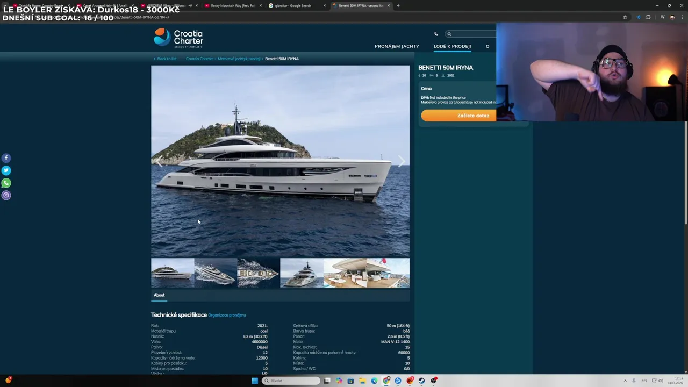This screenshot has width=688, height=387.
Task: Click the Technické specifikace heading
Action: coord(179,315)
